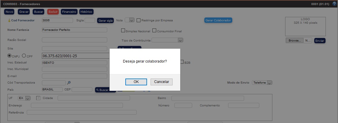Check the Consumidor Final box
This screenshot has width=338, height=123.
point(154,31)
